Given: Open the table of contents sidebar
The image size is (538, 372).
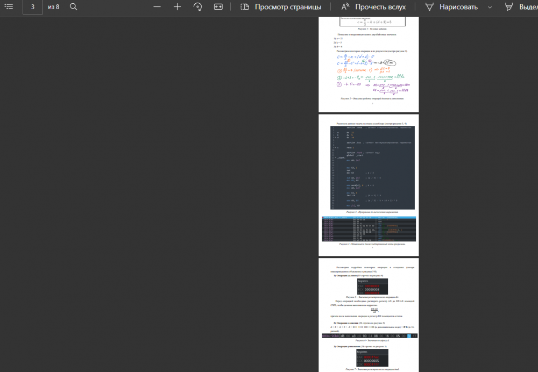Looking at the screenshot, I should (9, 7).
